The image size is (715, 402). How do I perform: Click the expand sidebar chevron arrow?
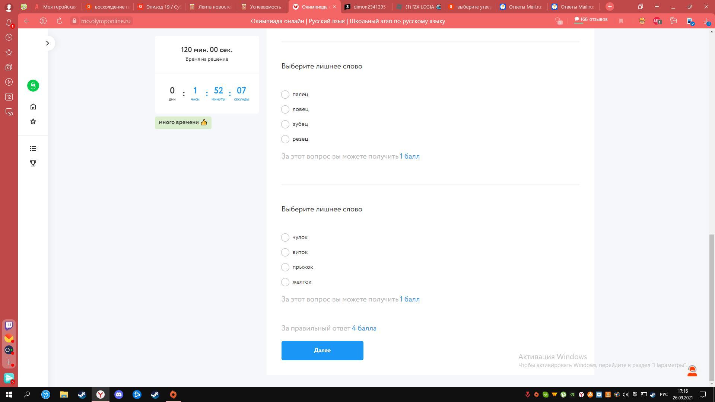coord(48,43)
